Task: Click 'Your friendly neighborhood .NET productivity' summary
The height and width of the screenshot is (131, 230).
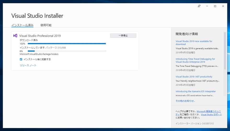Action: click(x=197, y=81)
